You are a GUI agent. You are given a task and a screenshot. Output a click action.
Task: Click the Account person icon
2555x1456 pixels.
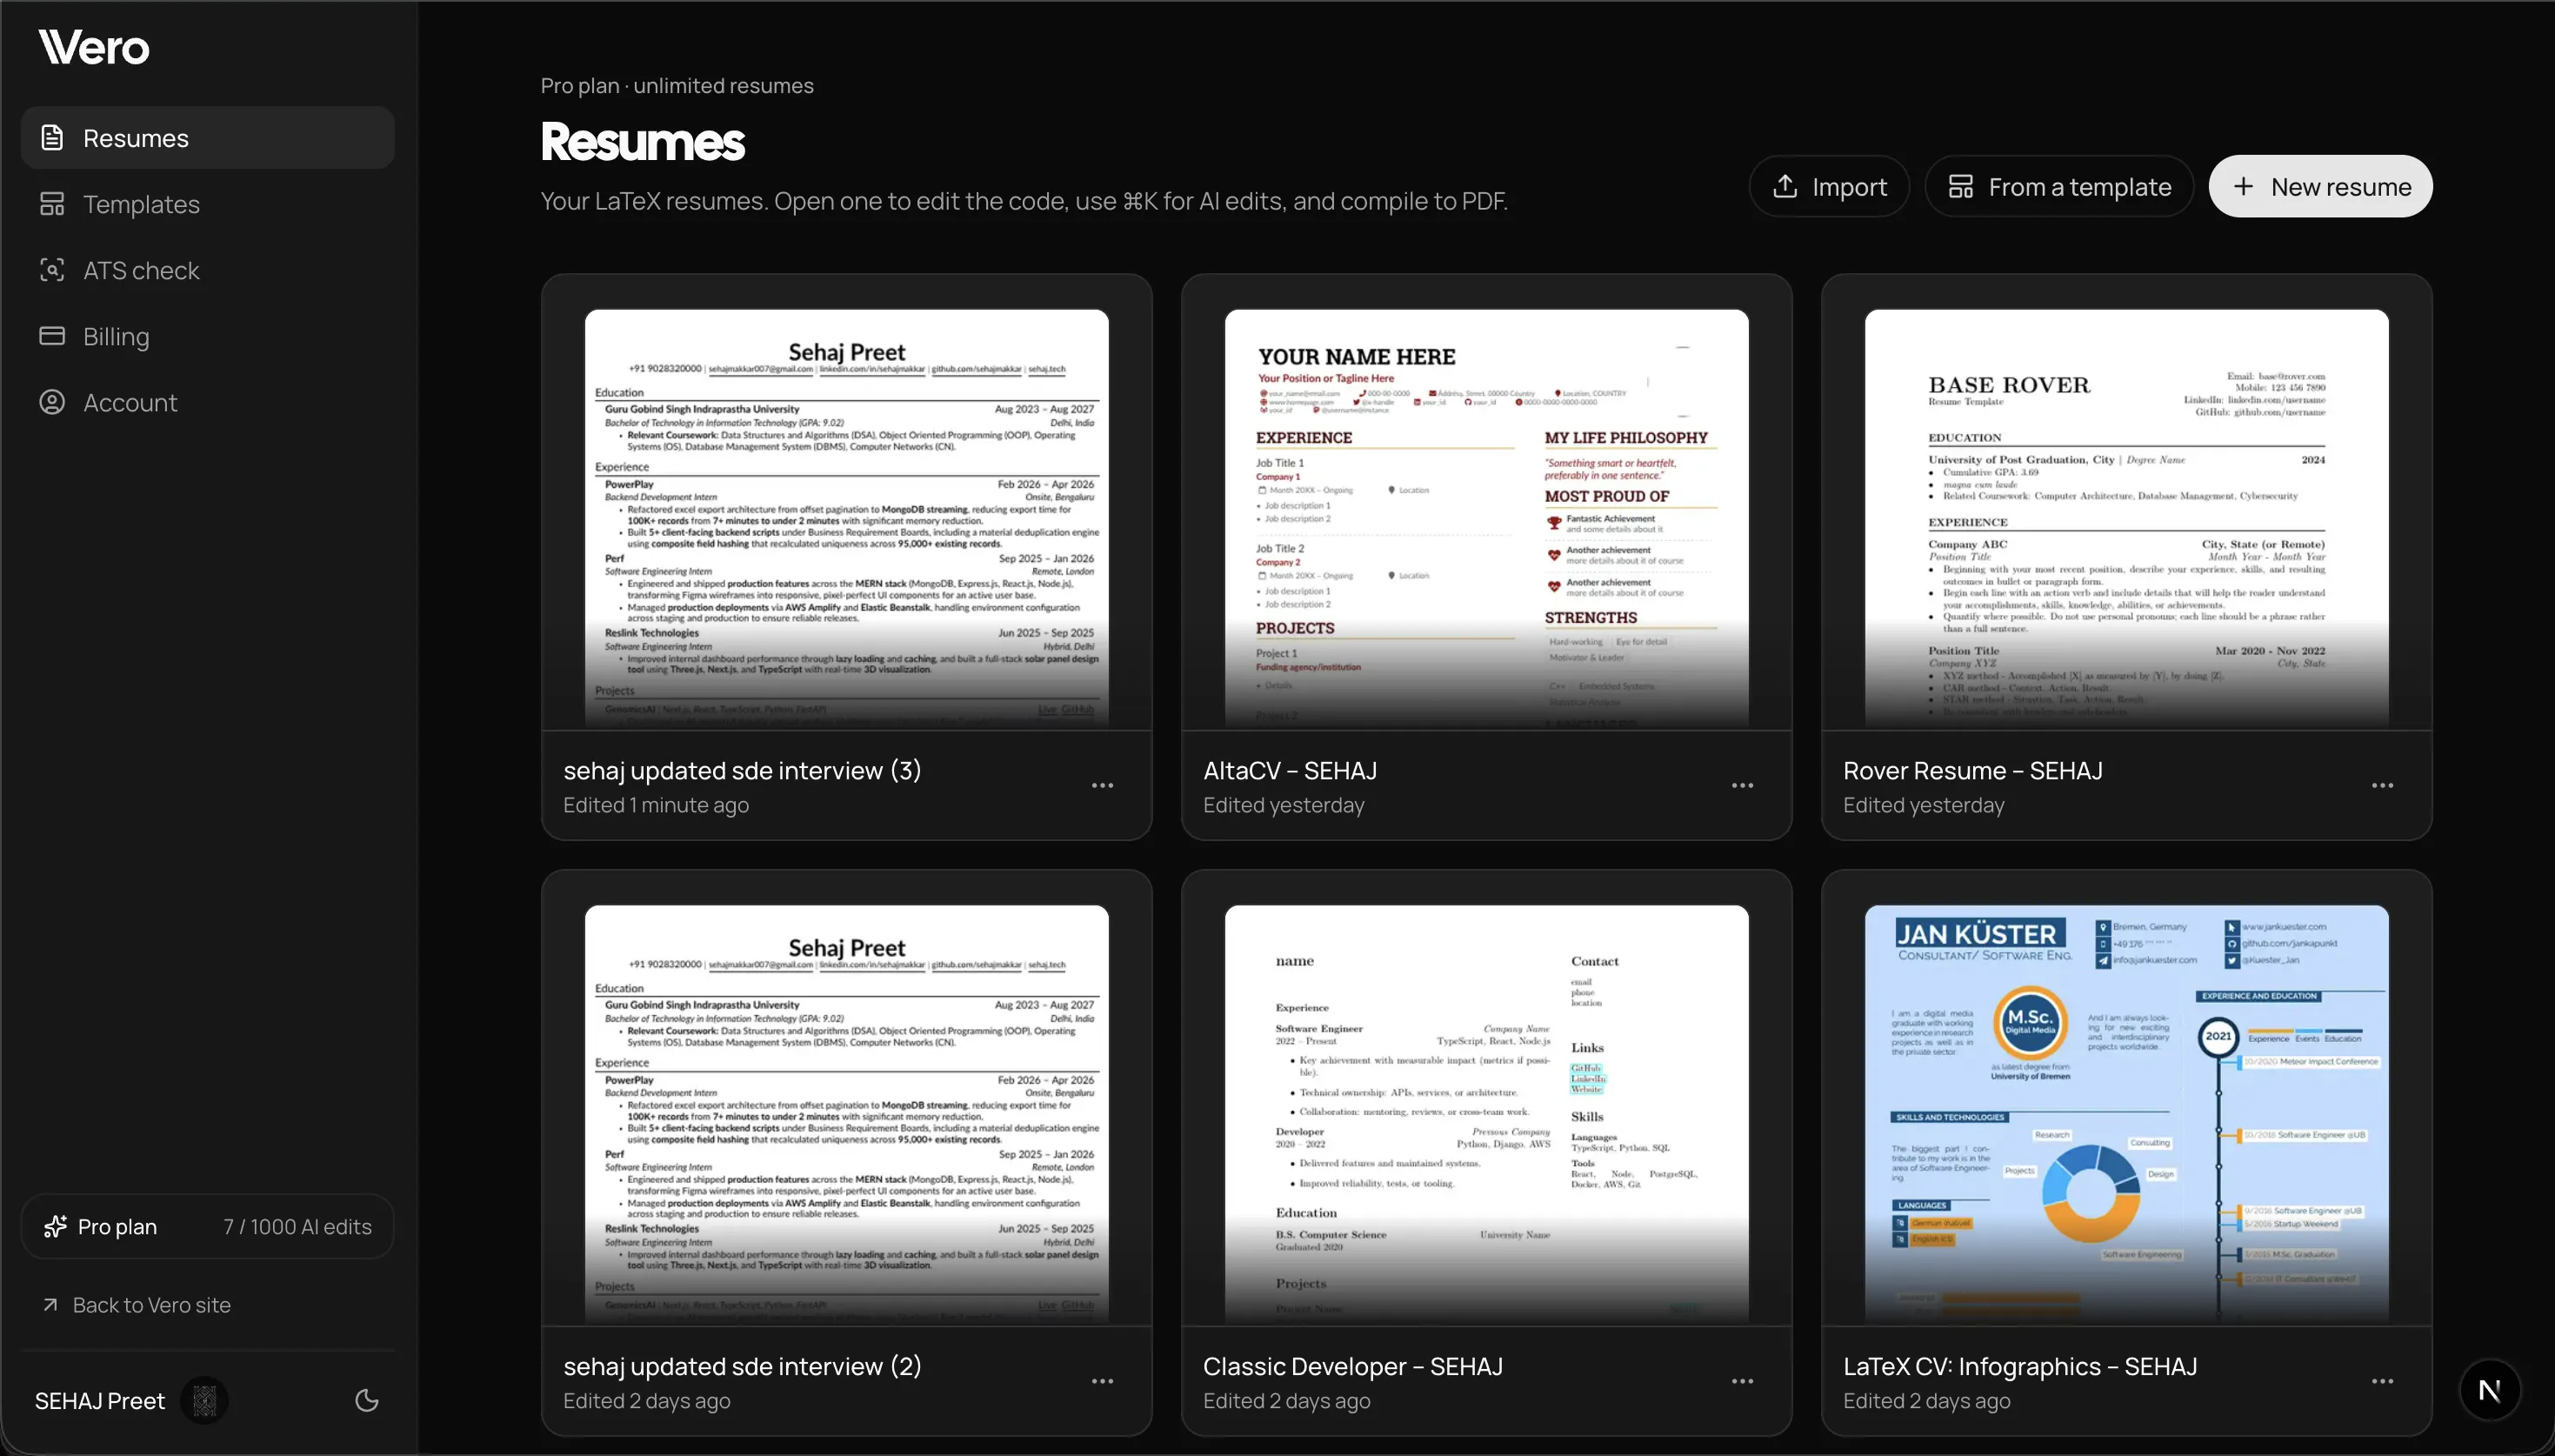pos(52,402)
